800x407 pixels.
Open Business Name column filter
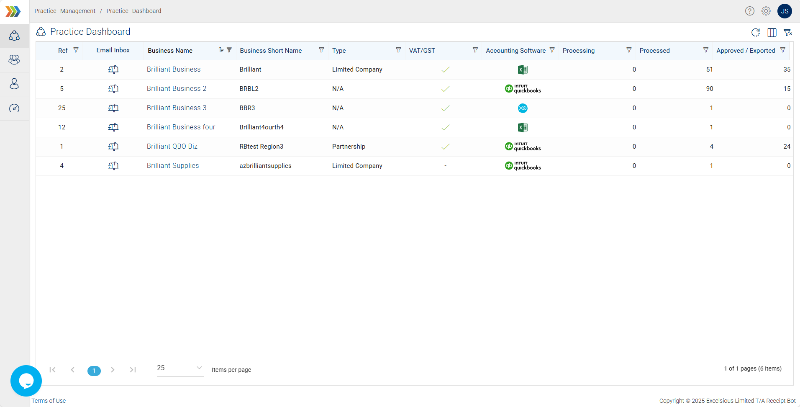coord(229,50)
